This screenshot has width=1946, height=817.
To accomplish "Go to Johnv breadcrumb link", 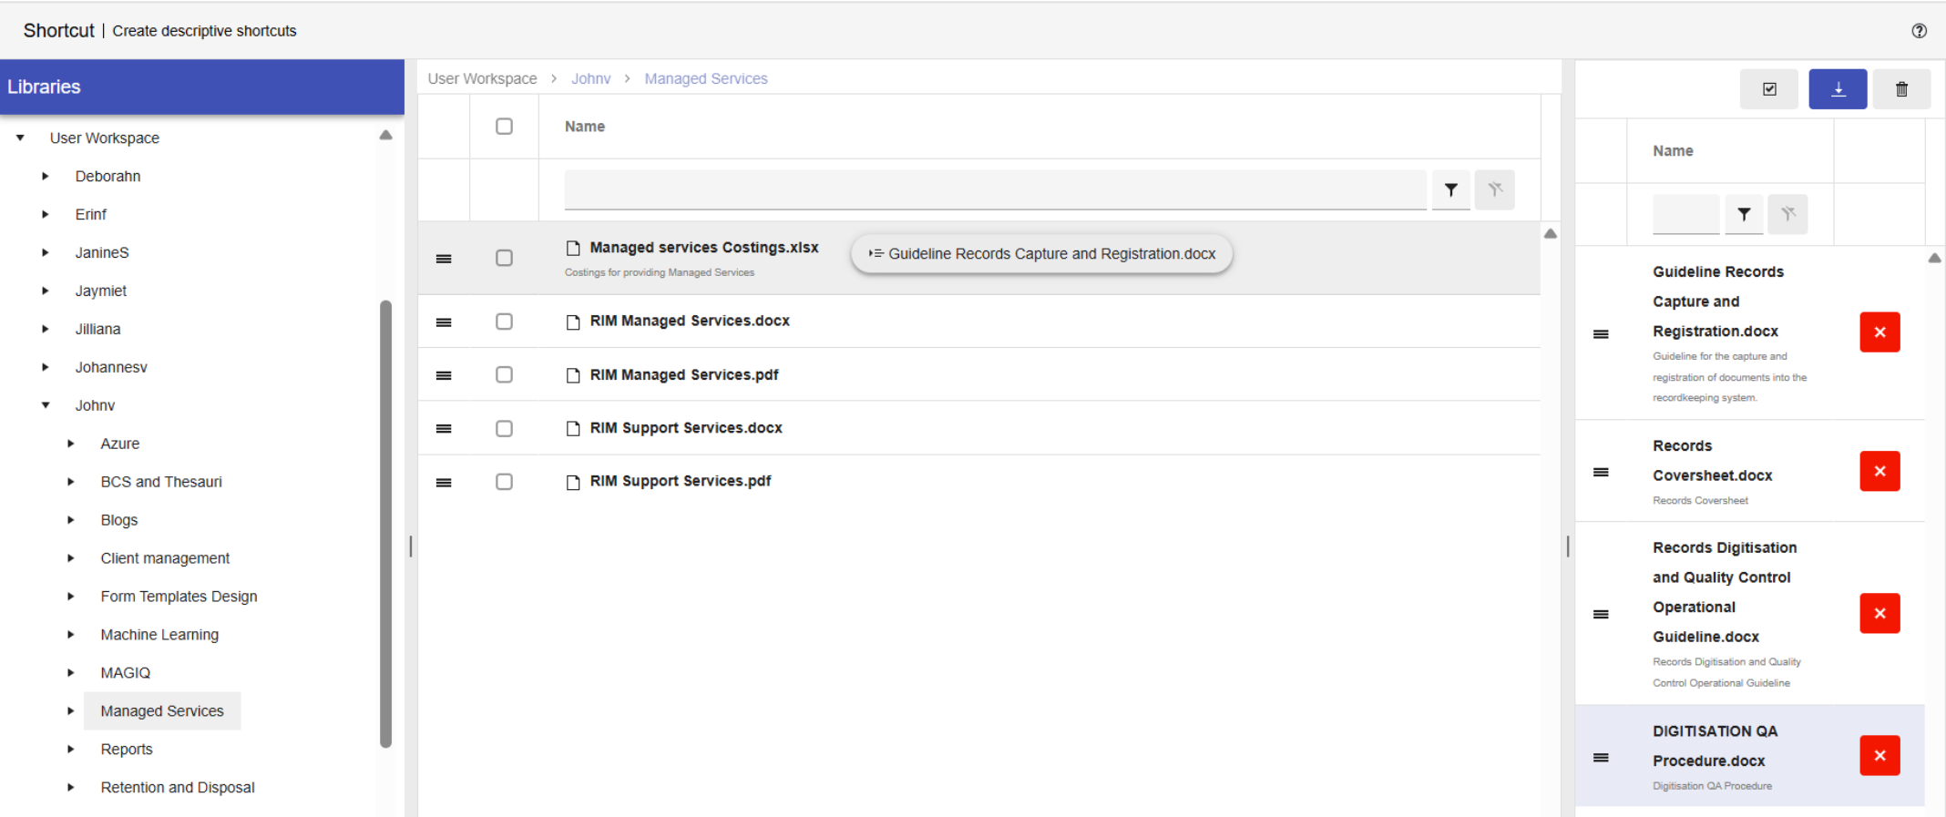I will [590, 79].
